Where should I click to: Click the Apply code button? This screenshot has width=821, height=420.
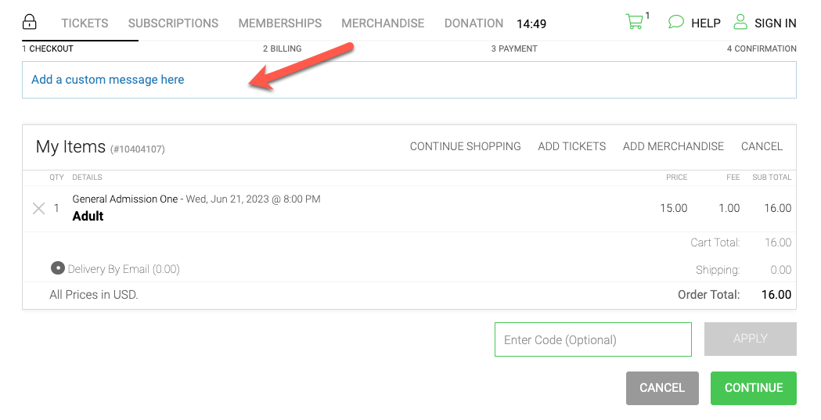(x=751, y=339)
